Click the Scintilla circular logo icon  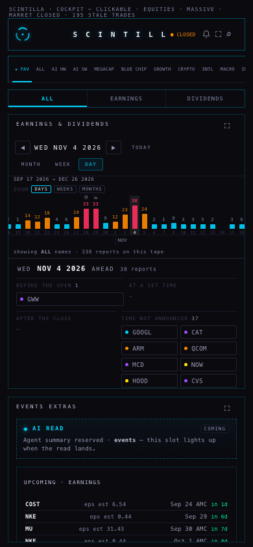click(x=23, y=34)
